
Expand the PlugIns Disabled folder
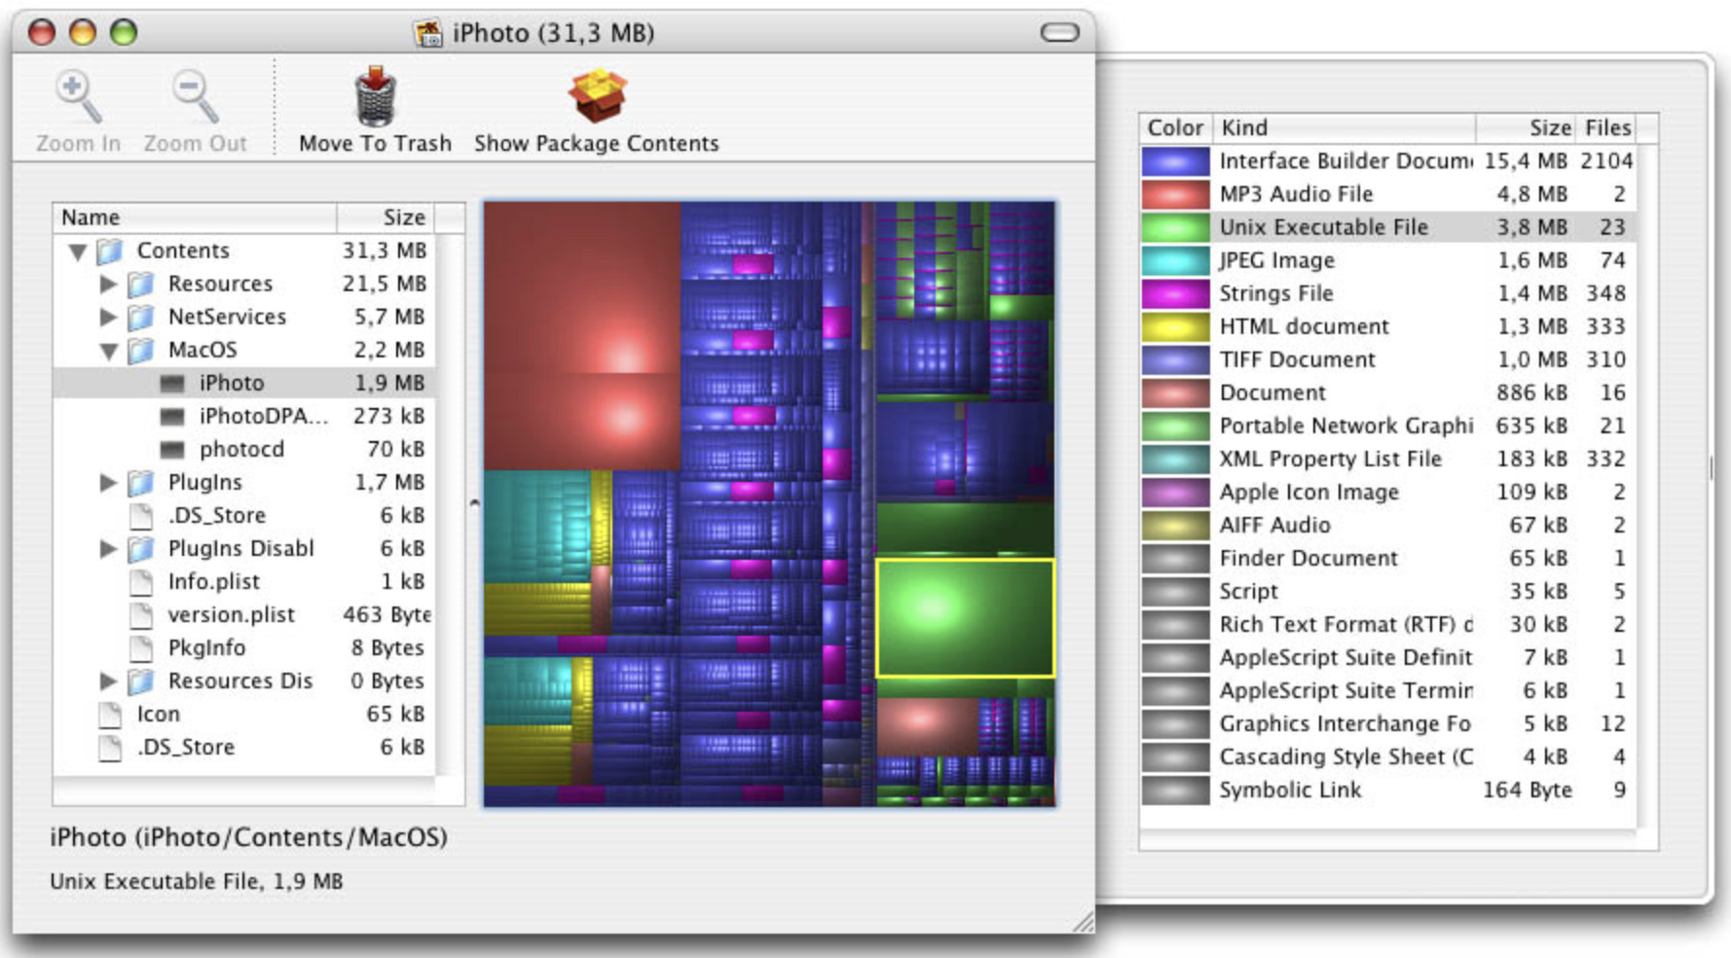[x=107, y=548]
